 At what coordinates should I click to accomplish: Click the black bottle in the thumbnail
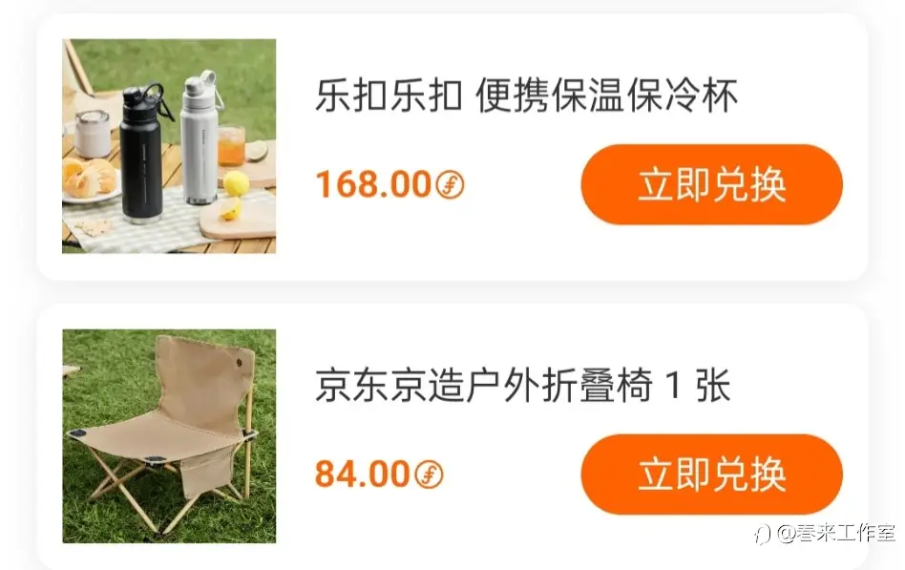pyautogui.click(x=141, y=155)
